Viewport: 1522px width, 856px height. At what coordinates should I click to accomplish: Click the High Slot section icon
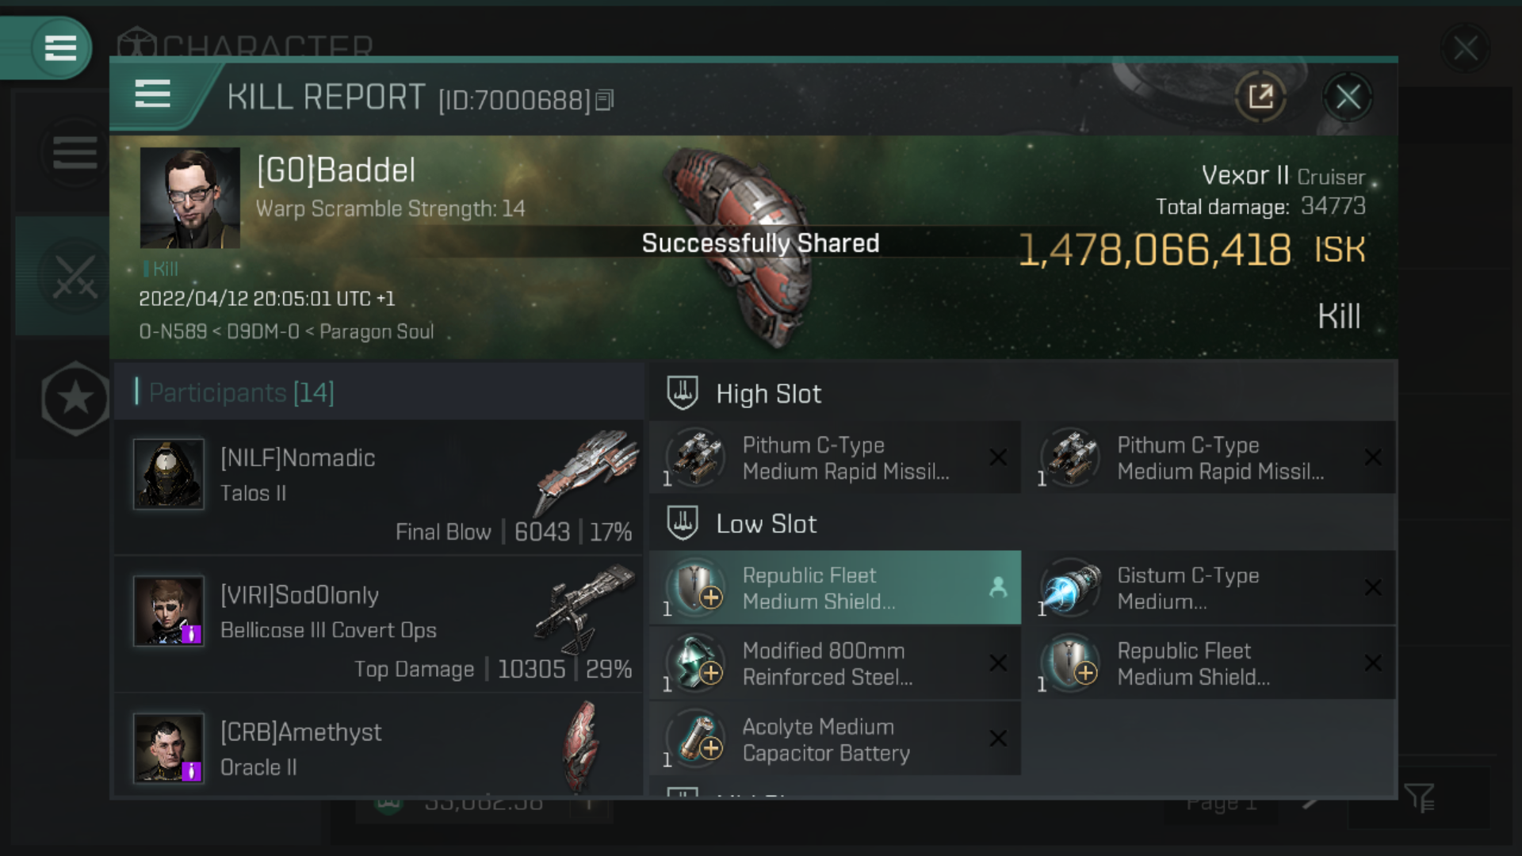(682, 392)
